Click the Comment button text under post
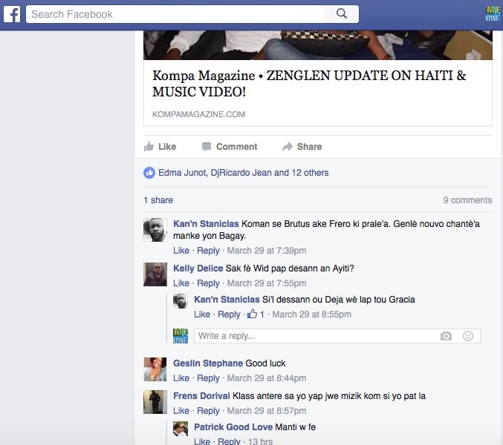This screenshot has width=503, height=445. 237,147
